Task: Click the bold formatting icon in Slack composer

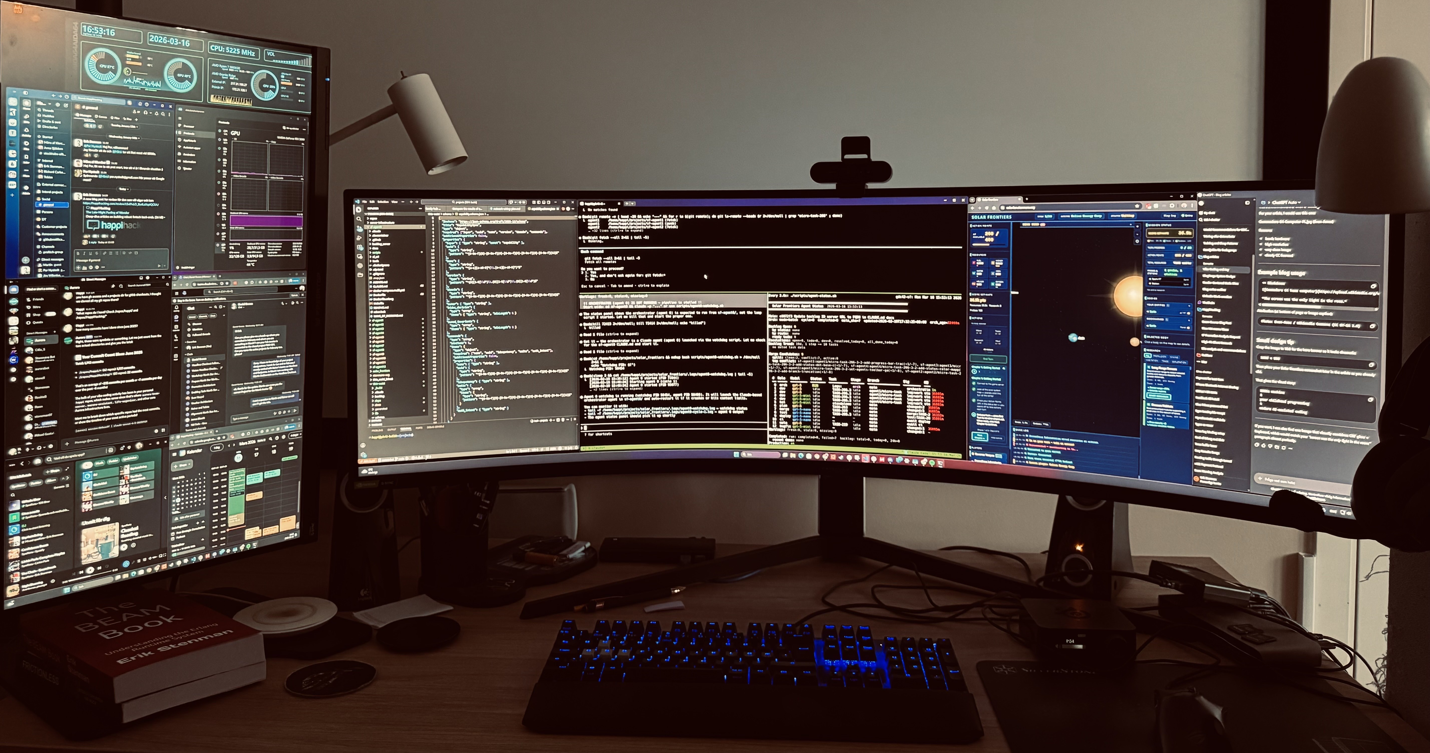Action: point(78,254)
